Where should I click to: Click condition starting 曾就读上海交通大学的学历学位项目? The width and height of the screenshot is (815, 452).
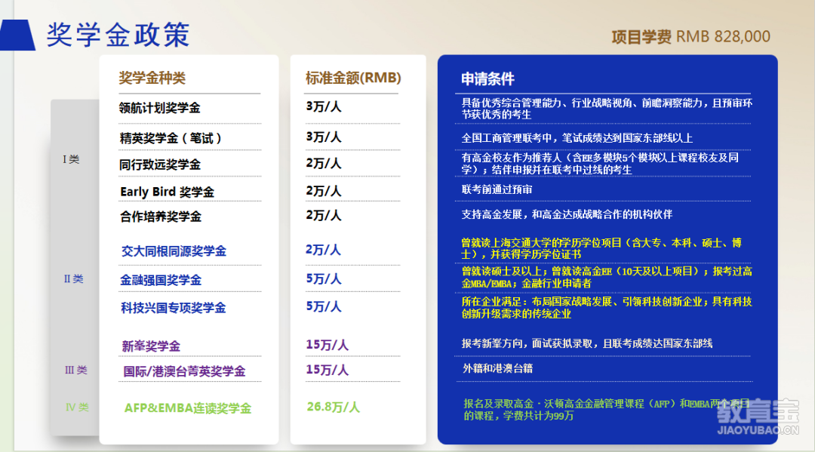[x=601, y=248]
